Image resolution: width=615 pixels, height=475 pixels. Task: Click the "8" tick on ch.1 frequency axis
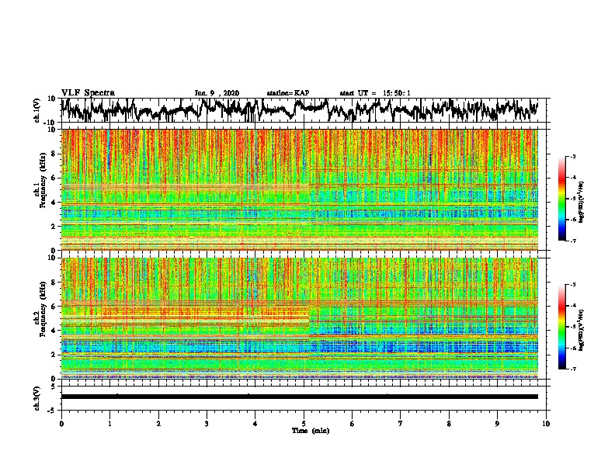point(54,154)
